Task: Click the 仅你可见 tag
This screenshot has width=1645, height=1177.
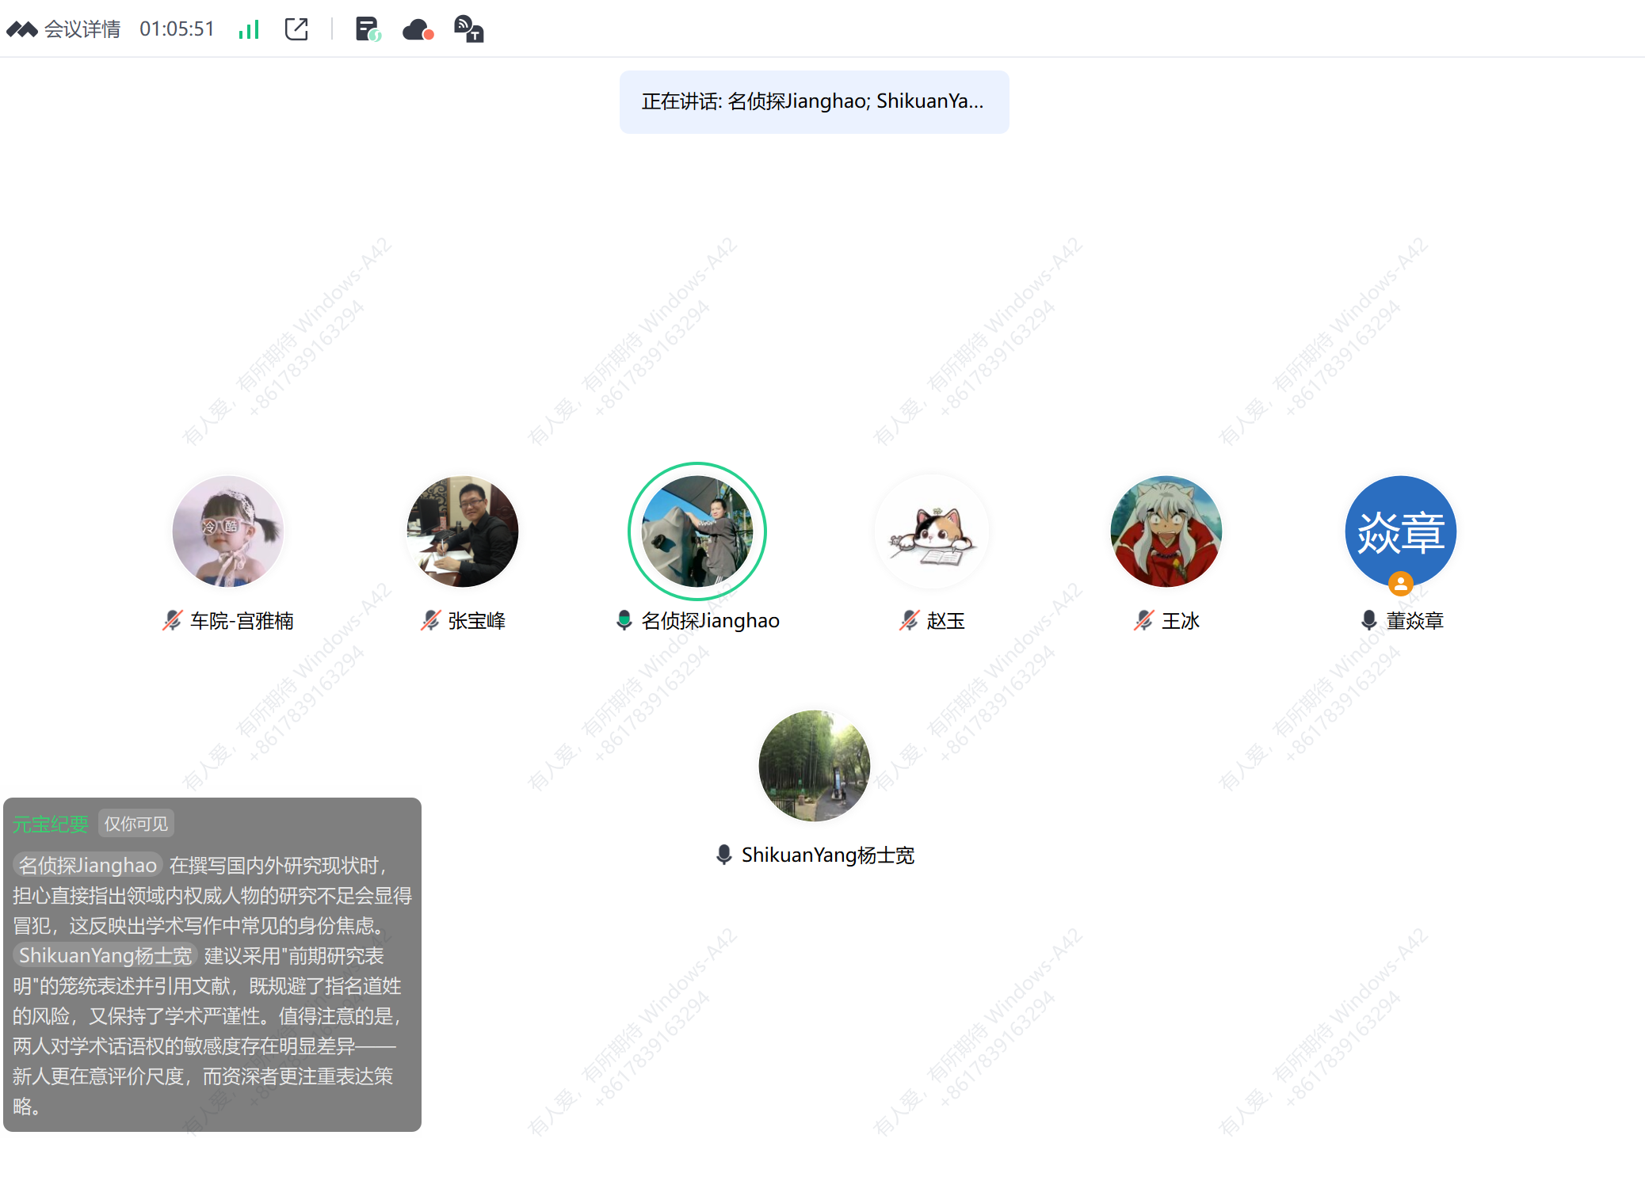Action: pyautogui.click(x=136, y=824)
